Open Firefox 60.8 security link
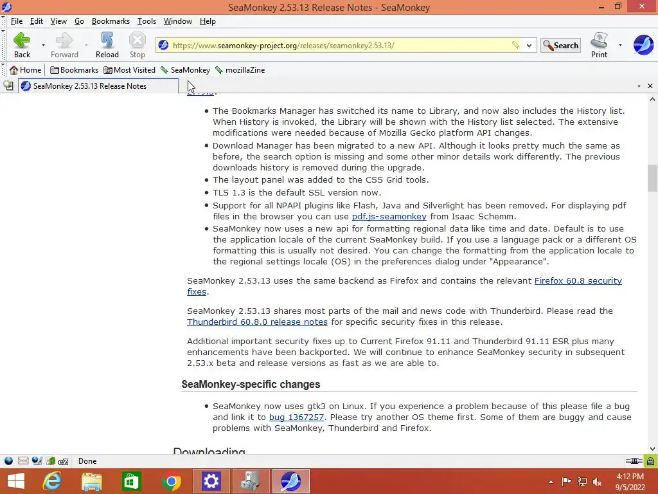This screenshot has width=658, height=494. pyautogui.click(x=578, y=280)
